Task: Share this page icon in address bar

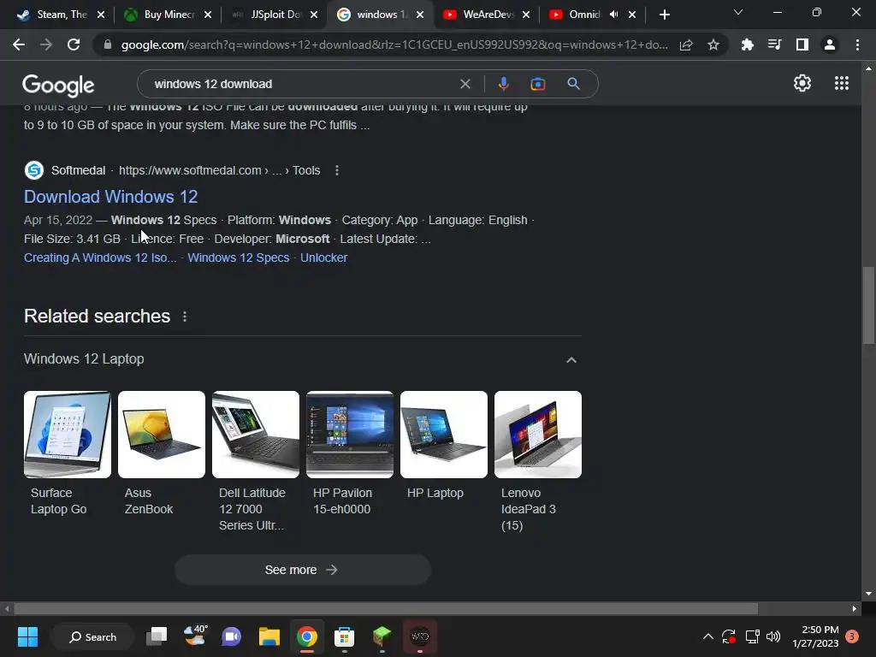Action: pos(686,44)
